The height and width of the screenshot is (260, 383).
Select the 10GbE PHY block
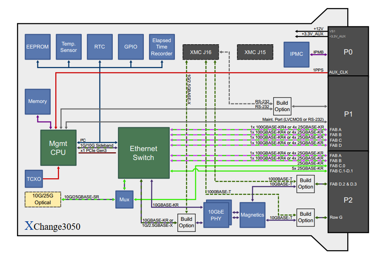[x=216, y=215]
